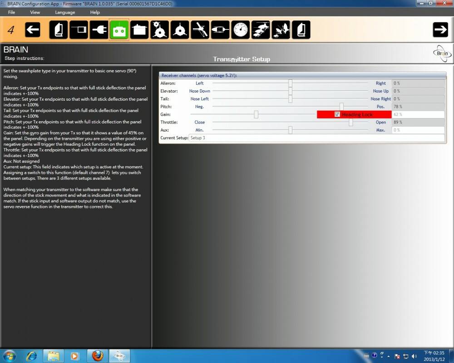Click the Gain slider handle

(256, 114)
